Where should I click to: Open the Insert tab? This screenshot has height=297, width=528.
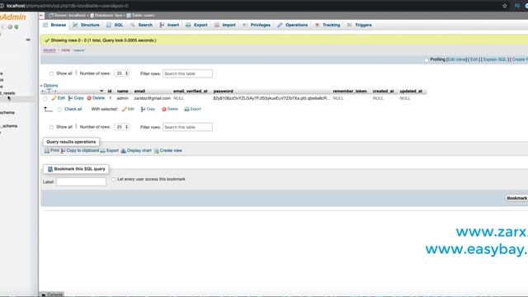(x=169, y=25)
